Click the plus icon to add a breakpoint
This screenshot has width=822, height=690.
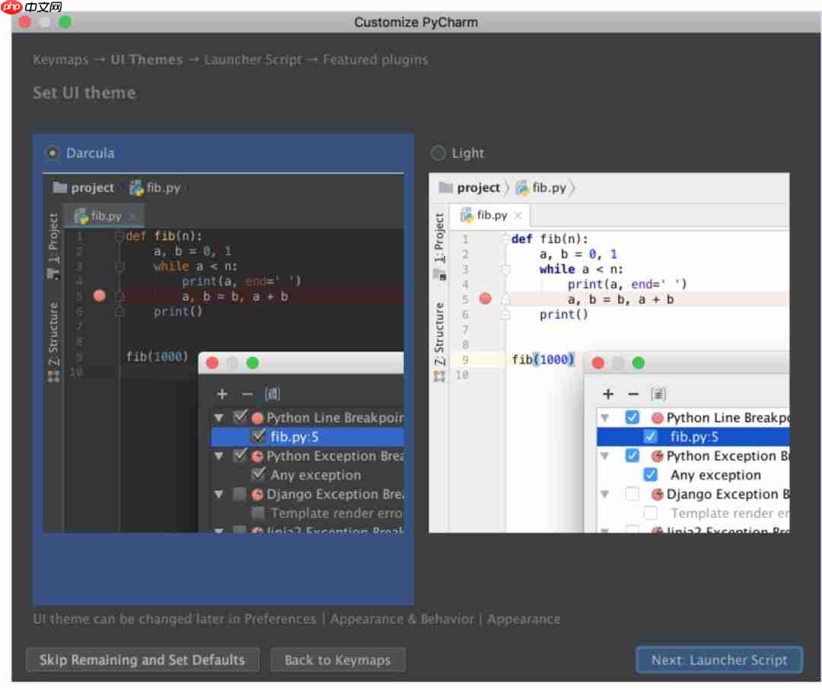pos(221,394)
